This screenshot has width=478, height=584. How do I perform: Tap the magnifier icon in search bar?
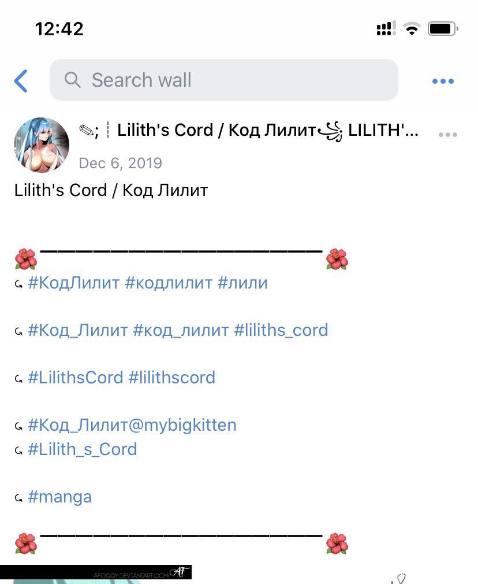click(72, 80)
